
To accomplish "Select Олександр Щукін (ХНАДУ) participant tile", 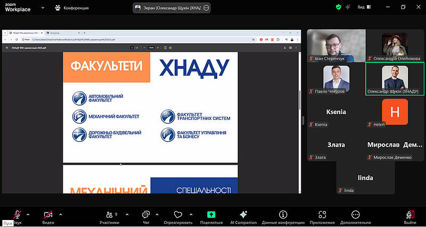I will 395,79.
